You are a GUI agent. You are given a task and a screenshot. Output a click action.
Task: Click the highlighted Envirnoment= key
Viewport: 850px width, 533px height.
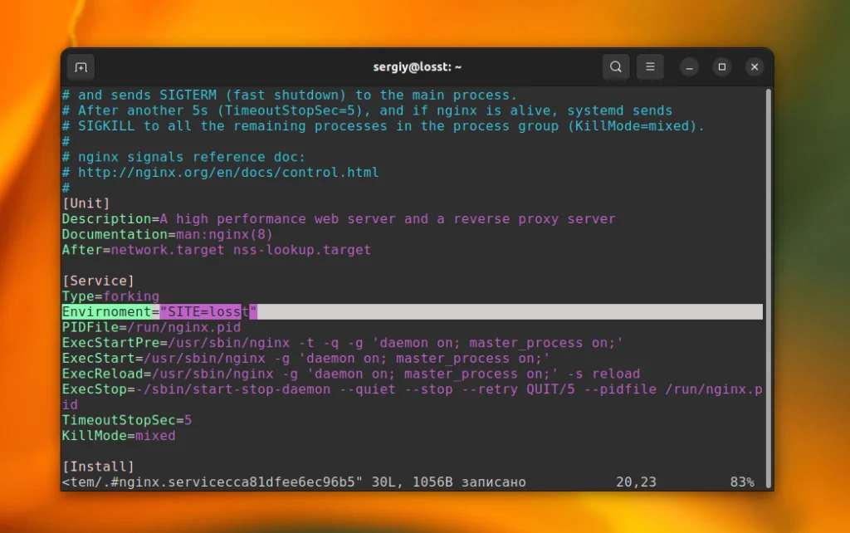[x=106, y=312]
